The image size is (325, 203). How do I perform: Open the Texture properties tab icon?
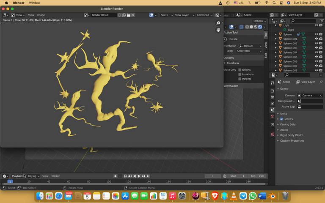[273, 134]
